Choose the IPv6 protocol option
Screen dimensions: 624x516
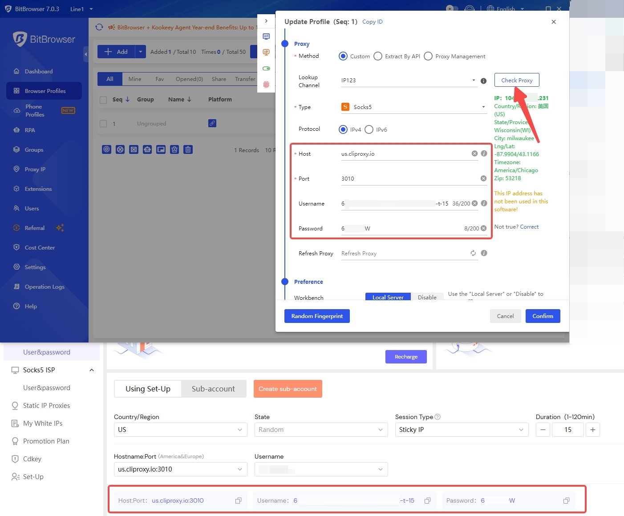(x=369, y=129)
